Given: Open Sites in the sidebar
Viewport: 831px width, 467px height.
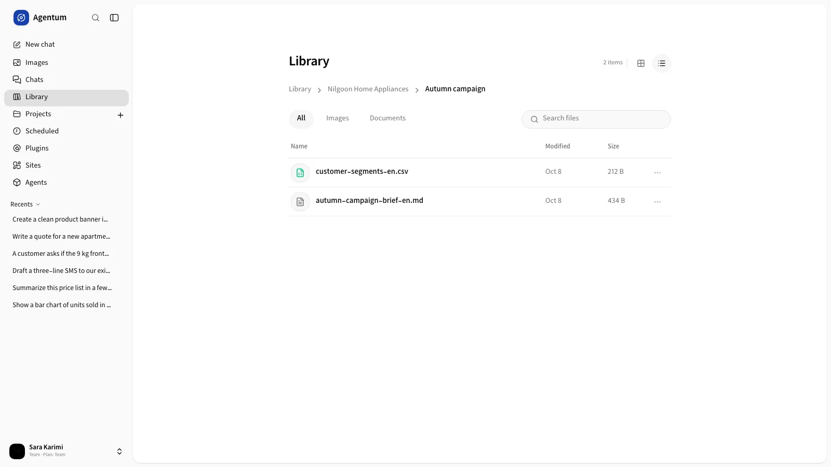Looking at the screenshot, I should pos(66,166).
